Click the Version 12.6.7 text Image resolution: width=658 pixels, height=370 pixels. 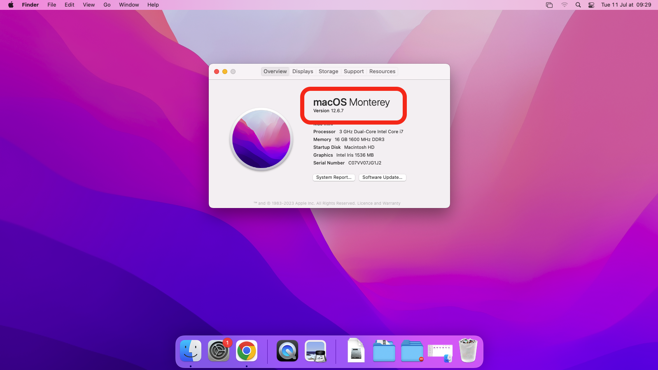[328, 111]
